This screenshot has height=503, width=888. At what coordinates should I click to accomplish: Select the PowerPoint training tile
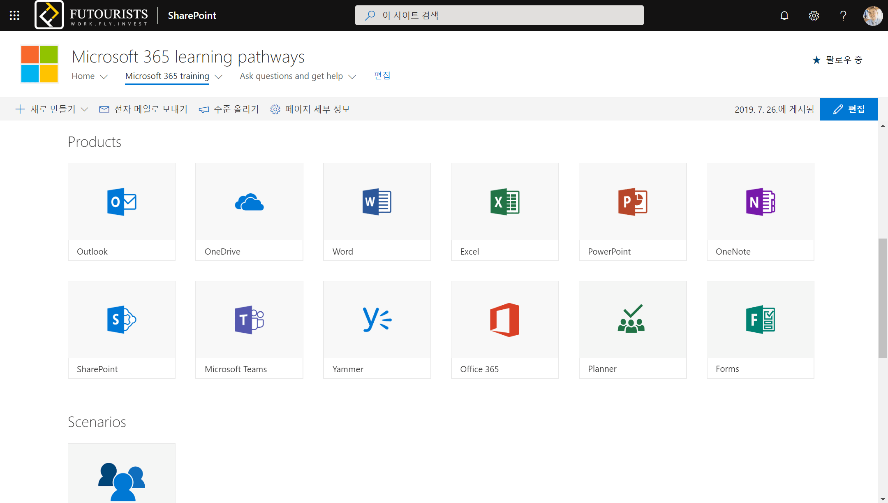[633, 212]
